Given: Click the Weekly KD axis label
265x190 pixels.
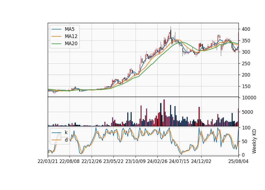Looking at the screenshot, I should point(254,141).
